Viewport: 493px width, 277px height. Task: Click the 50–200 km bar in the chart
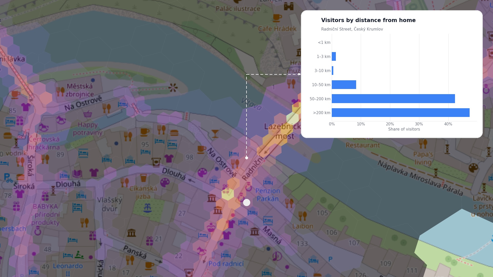393,99
